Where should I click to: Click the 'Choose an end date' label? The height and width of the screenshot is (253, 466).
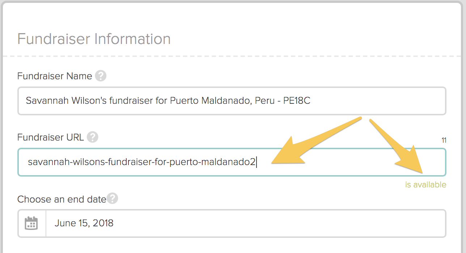coord(62,199)
